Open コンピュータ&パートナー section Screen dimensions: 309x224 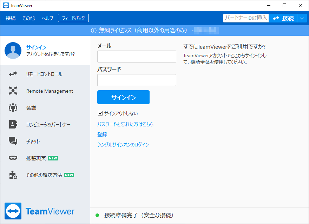pyautogui.click(x=45, y=124)
